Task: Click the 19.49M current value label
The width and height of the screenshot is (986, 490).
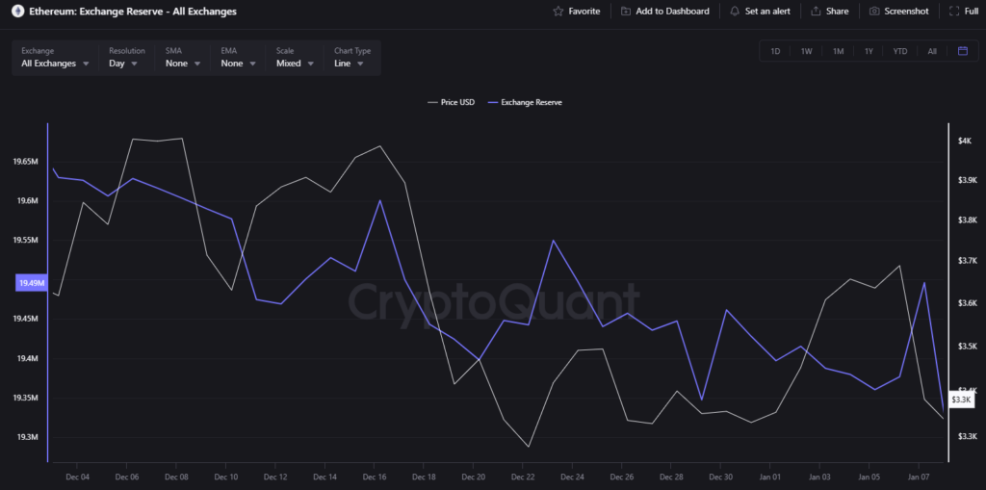Action: click(x=32, y=283)
